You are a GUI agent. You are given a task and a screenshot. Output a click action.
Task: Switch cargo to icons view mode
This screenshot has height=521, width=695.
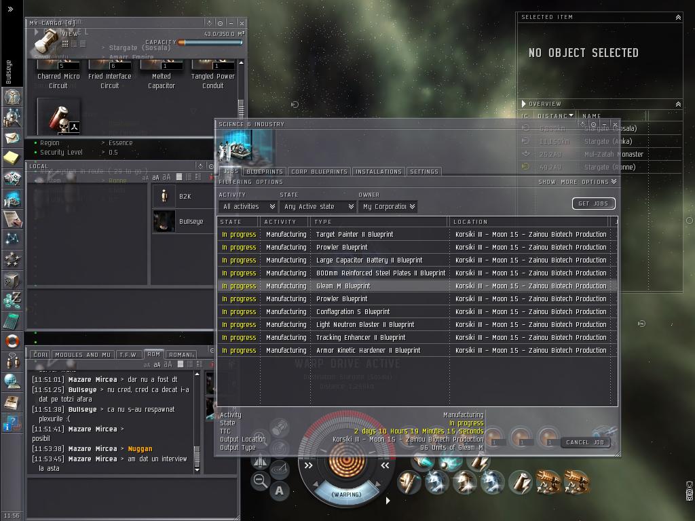[x=65, y=43]
